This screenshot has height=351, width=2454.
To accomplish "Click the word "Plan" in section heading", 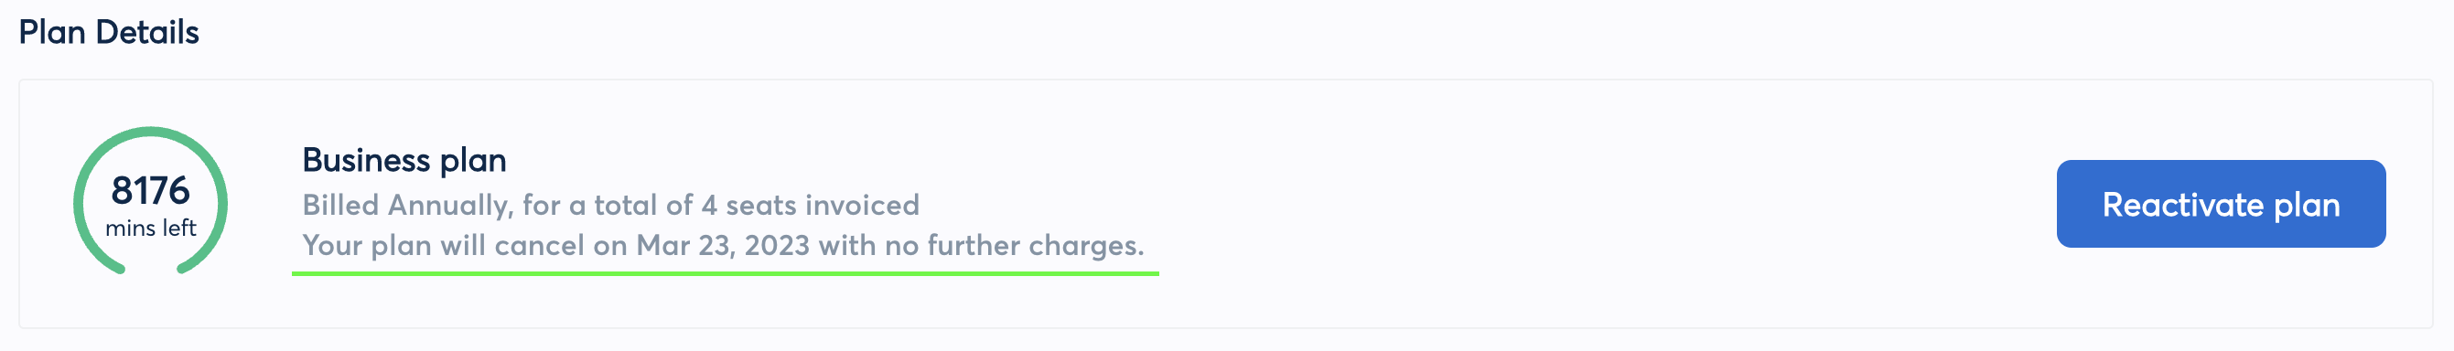I will coord(52,31).
